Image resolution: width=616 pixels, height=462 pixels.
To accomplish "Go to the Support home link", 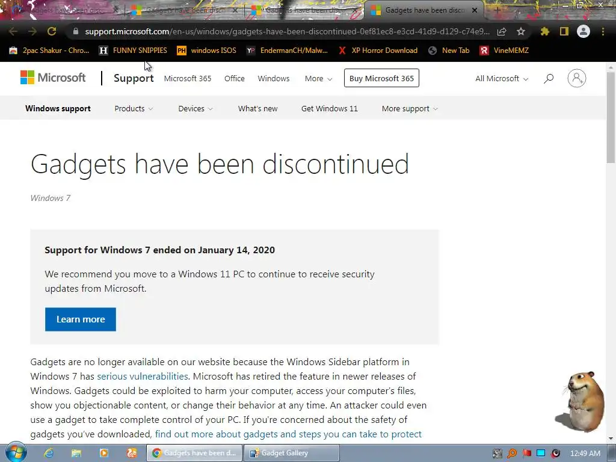I will (134, 78).
